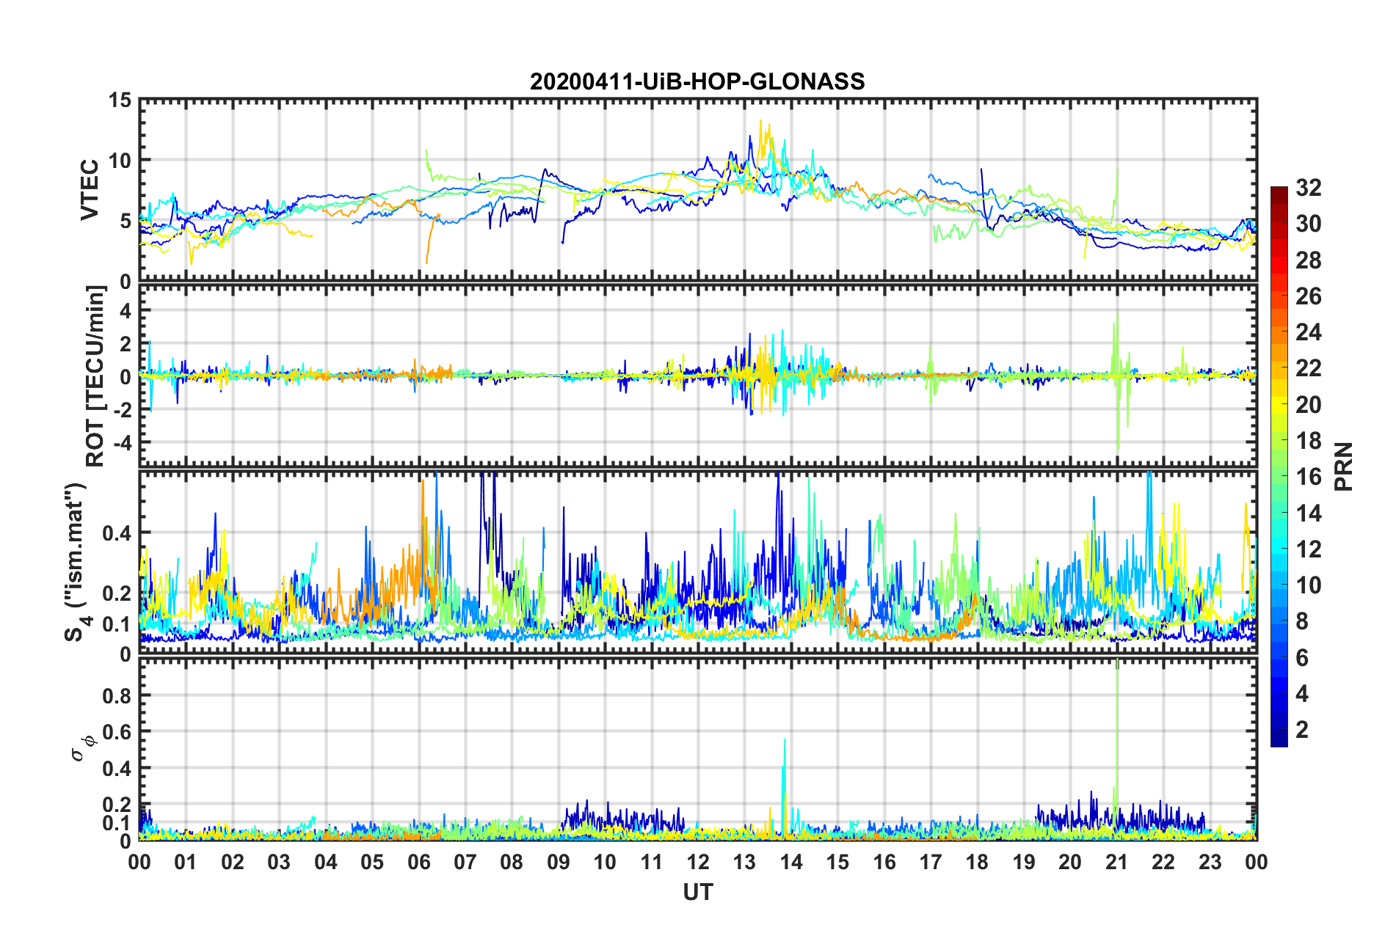Click x-axis tick label 23

tap(1210, 862)
